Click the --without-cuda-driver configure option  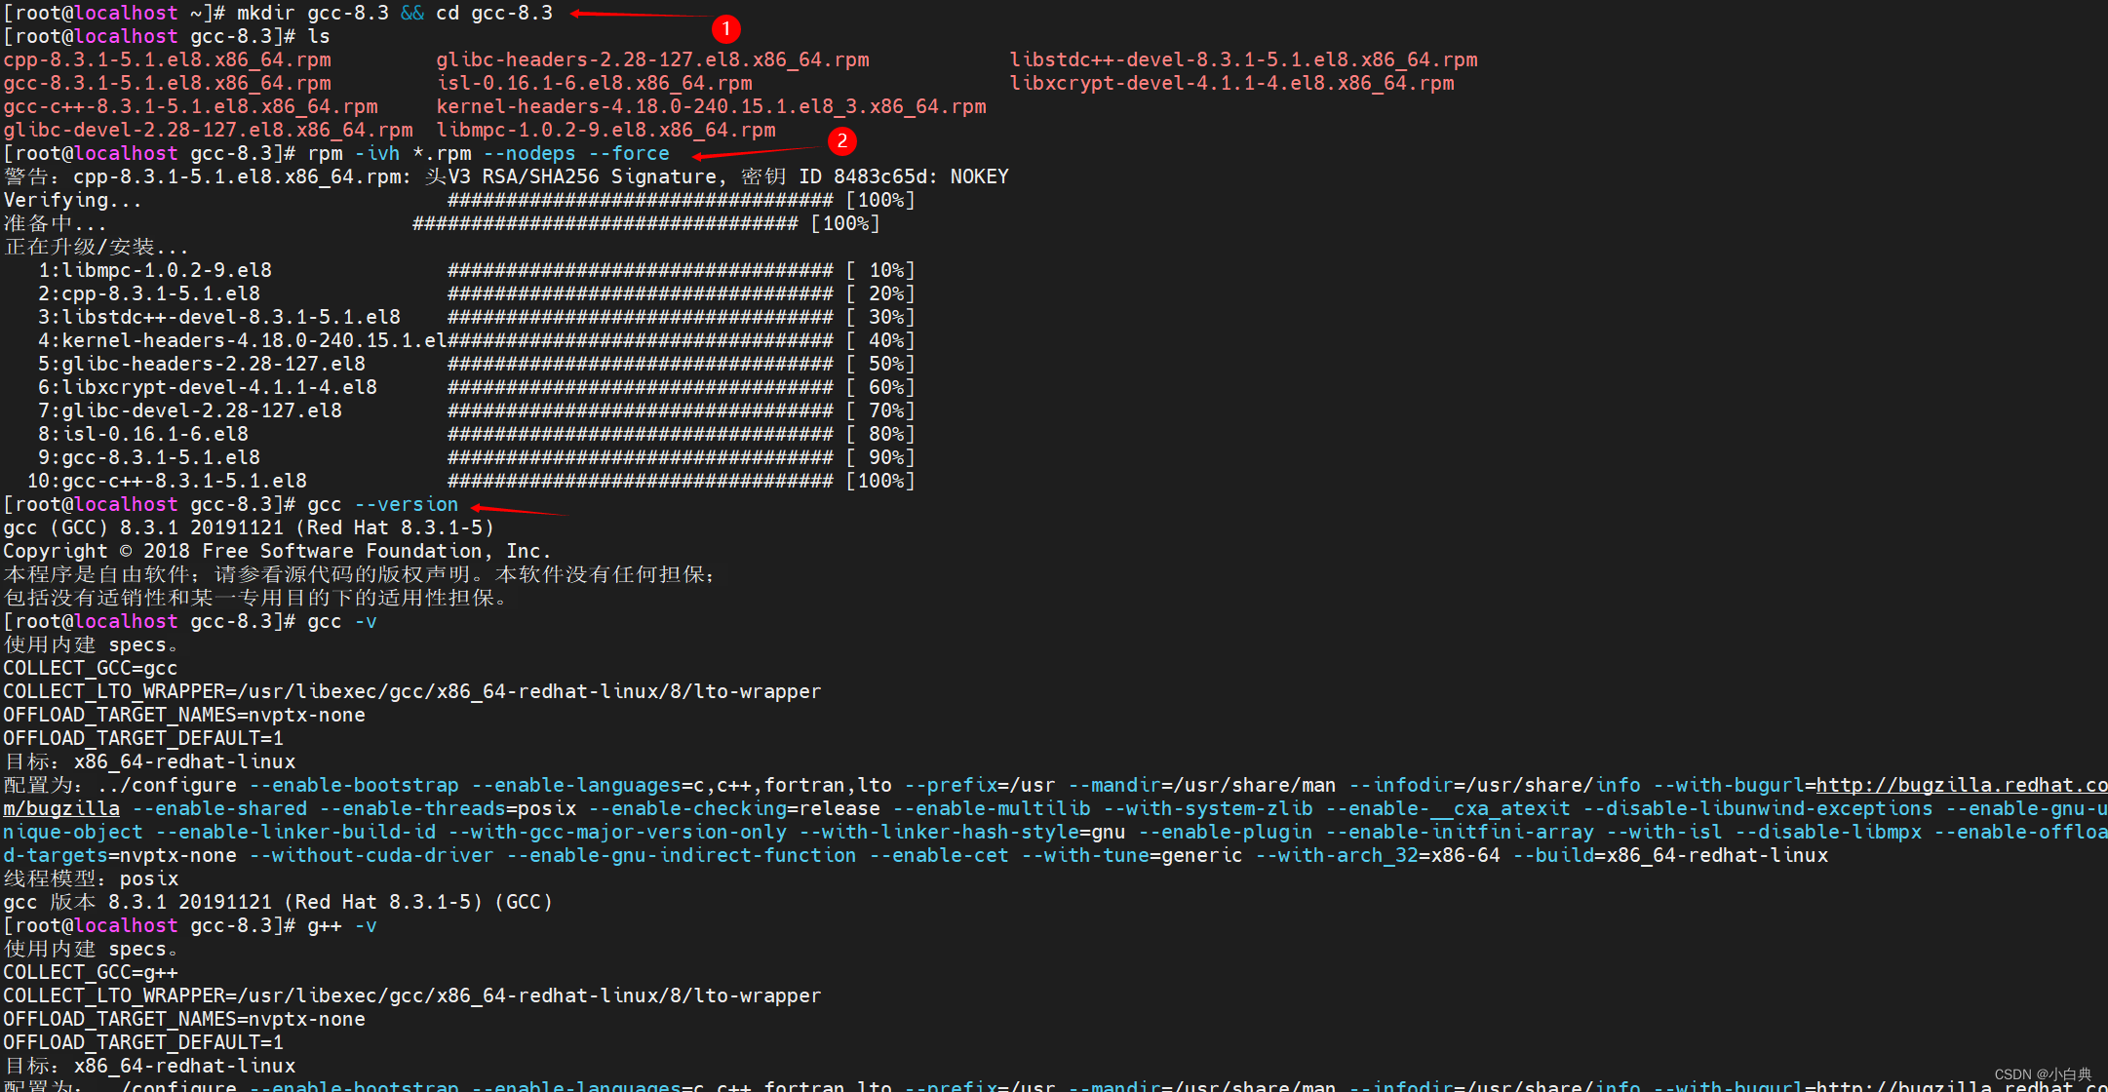(371, 855)
